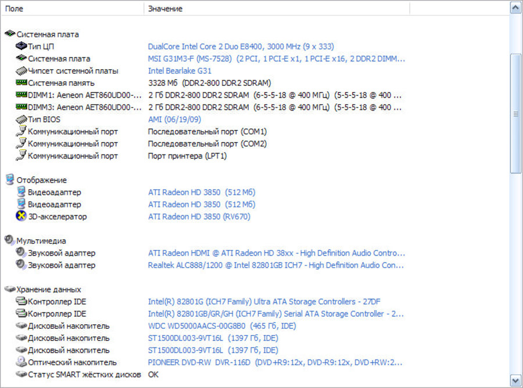Open the WDC WD5000AACS-00G8B0 drive link
This screenshot has width=523, height=388.
coord(222,326)
